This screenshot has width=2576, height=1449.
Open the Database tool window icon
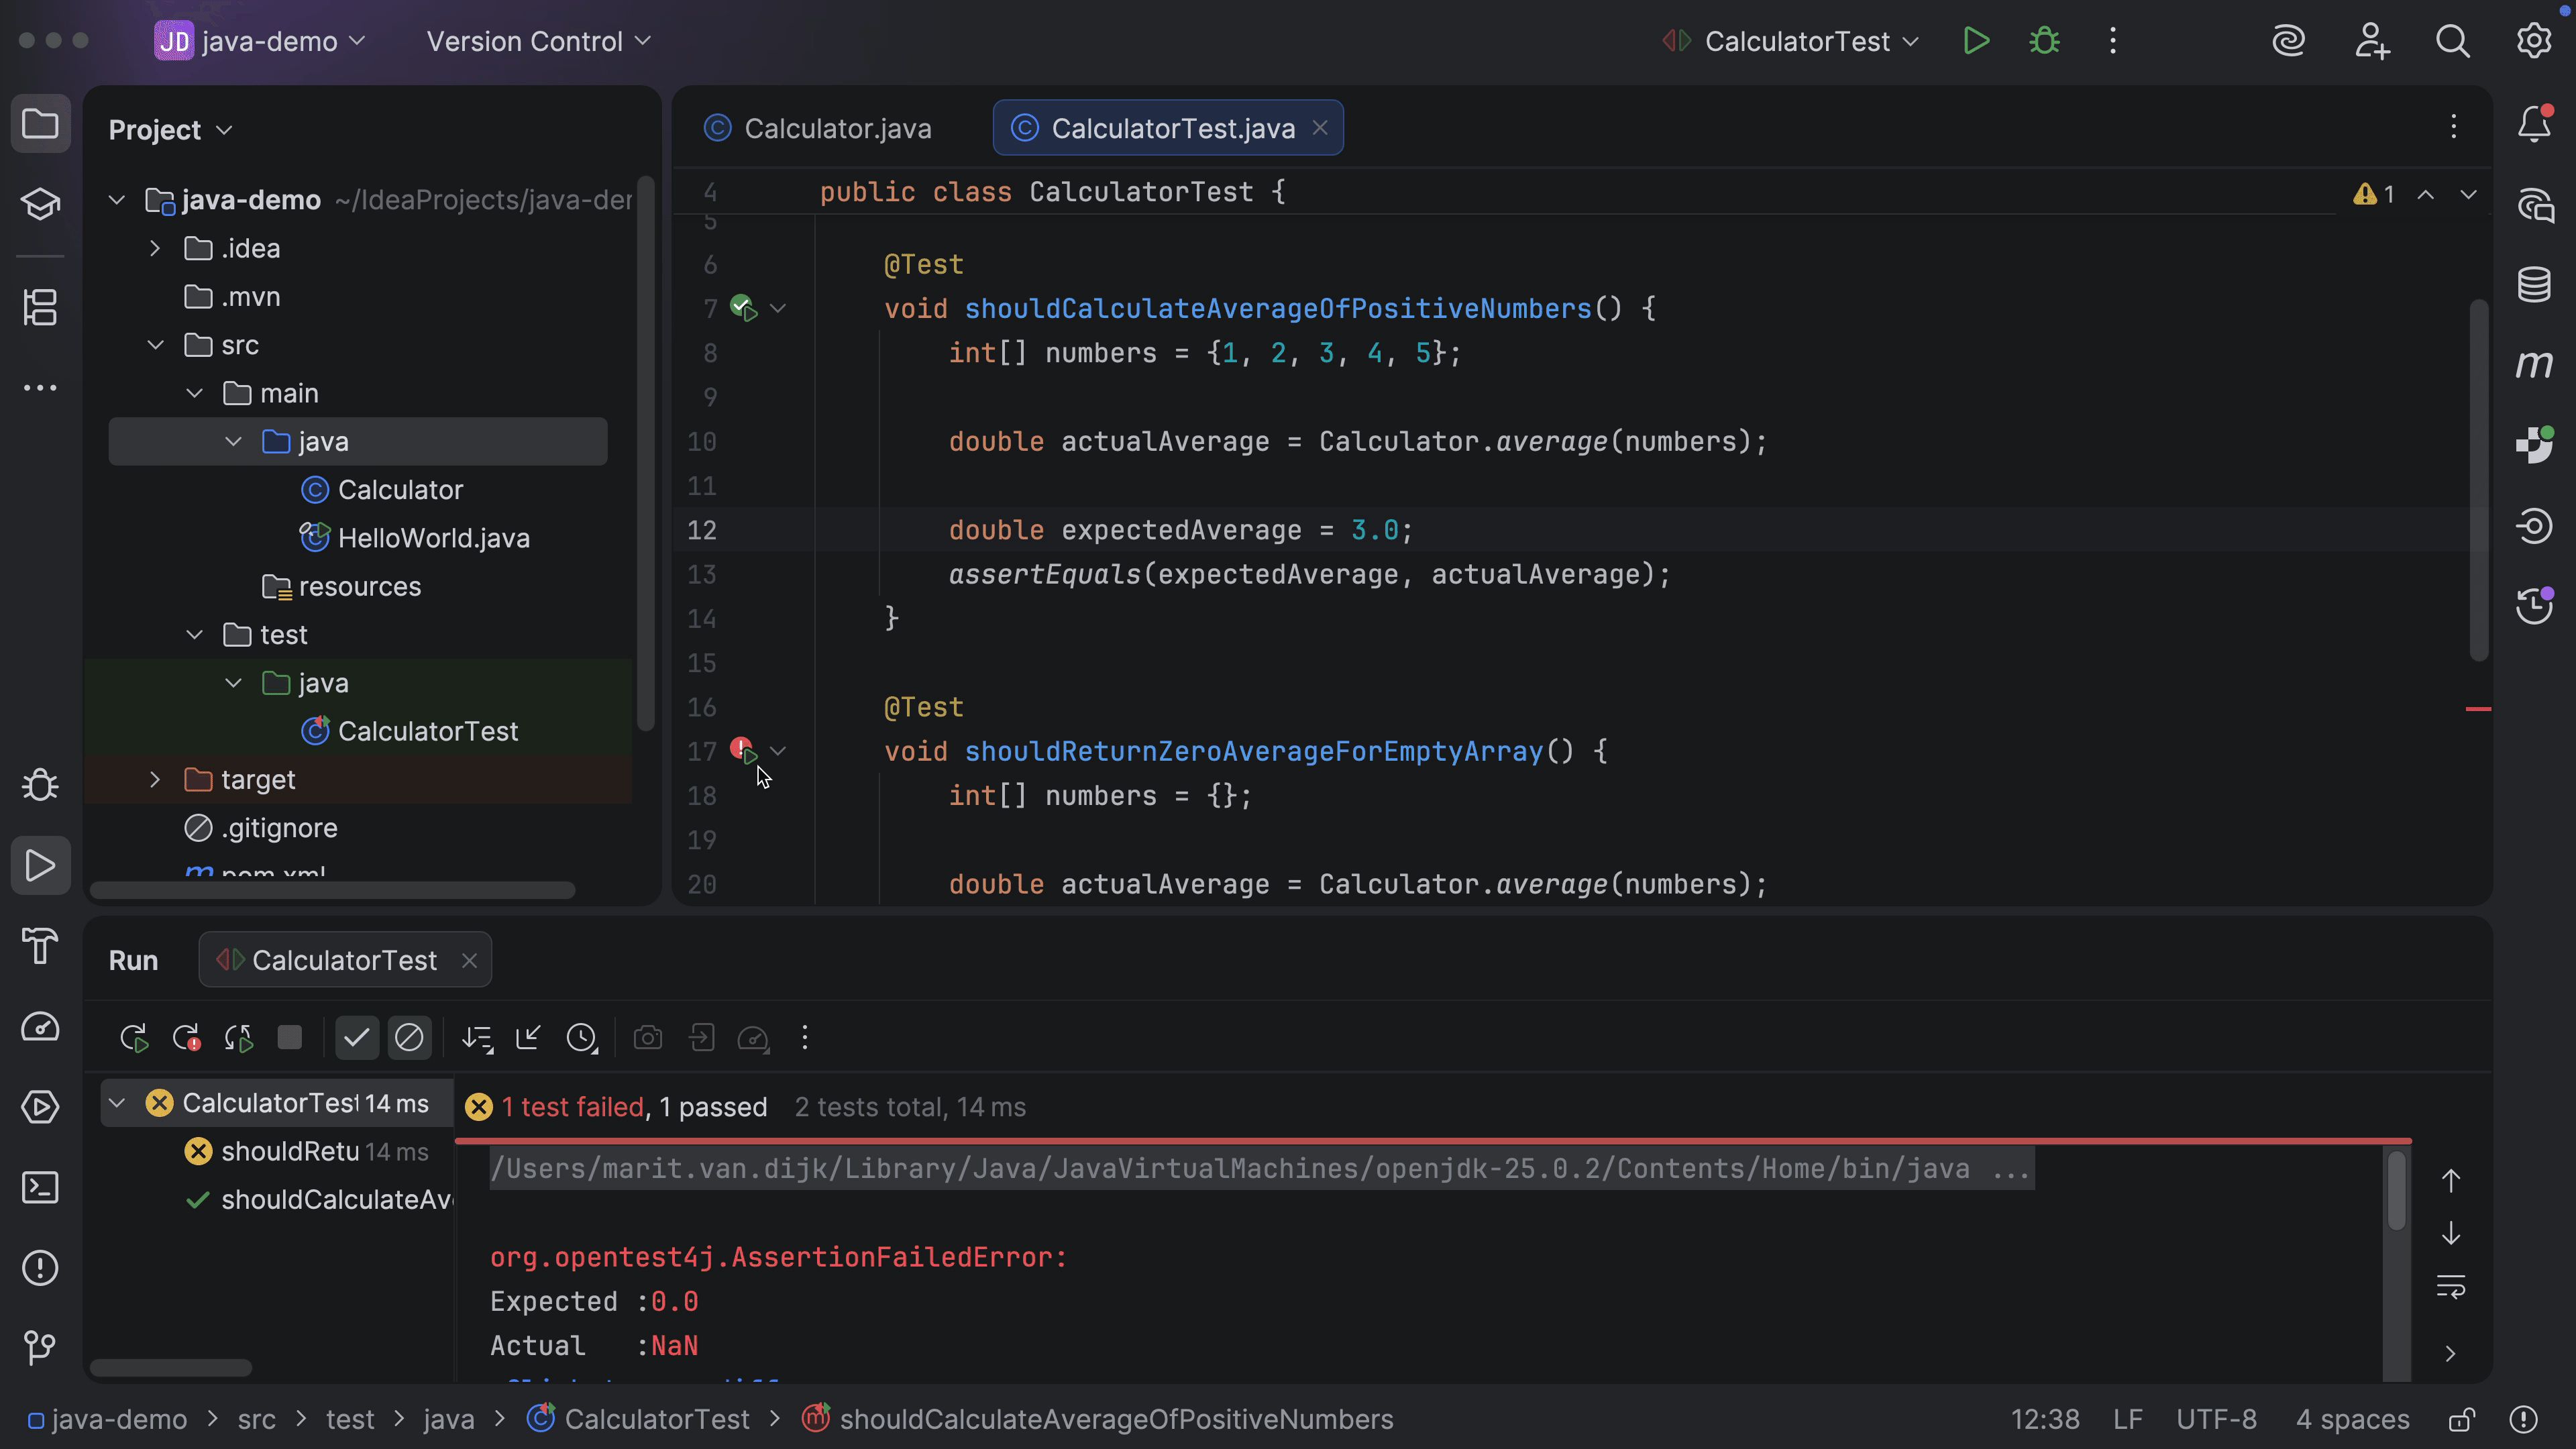[2534, 285]
